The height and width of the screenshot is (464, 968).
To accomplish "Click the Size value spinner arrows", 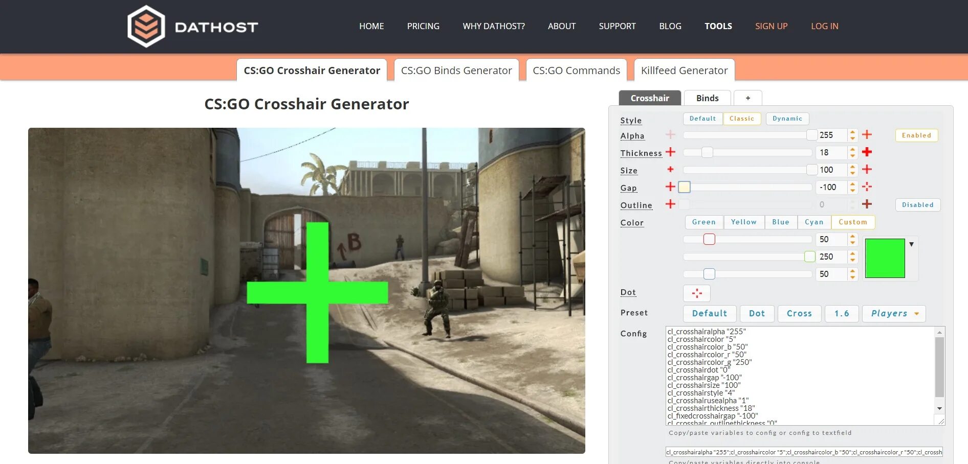I will tap(852, 170).
